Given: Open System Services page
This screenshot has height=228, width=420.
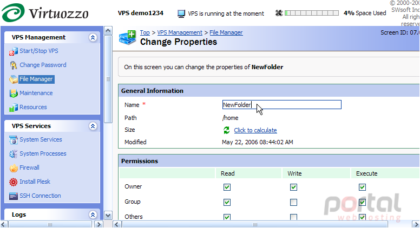Looking at the screenshot, I should pos(41,139).
